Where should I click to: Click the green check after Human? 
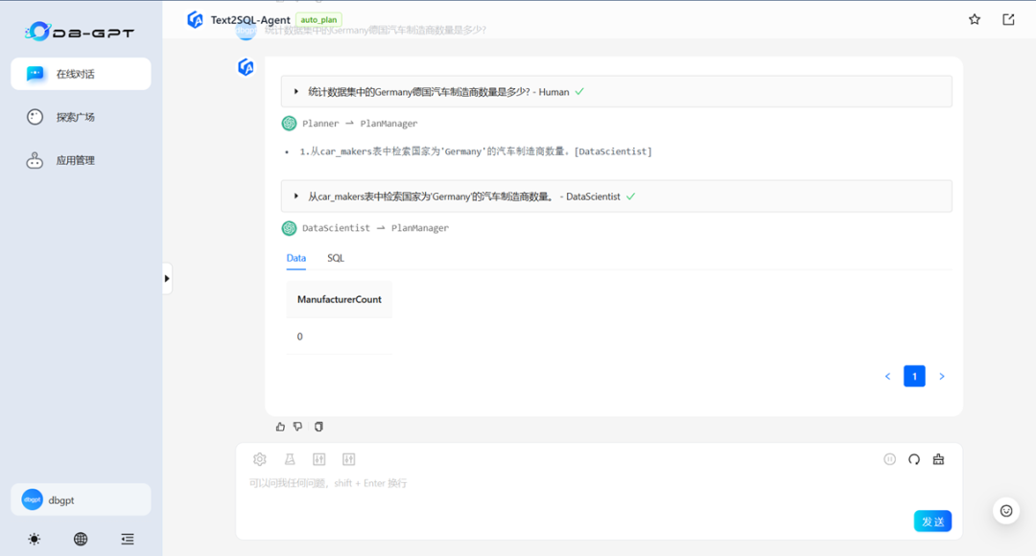click(x=579, y=92)
